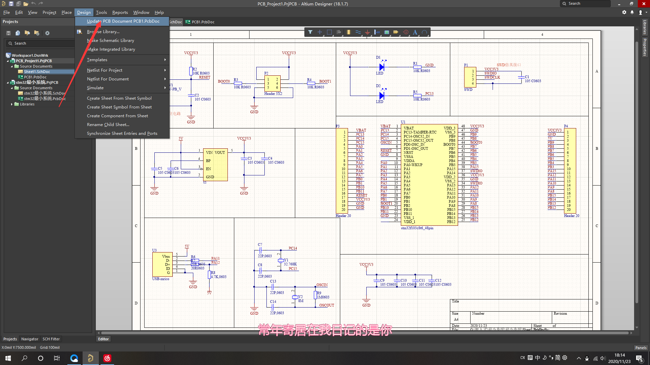This screenshot has height=365, width=650.
Task: Click the Browse Library icon
Action: [x=80, y=32]
